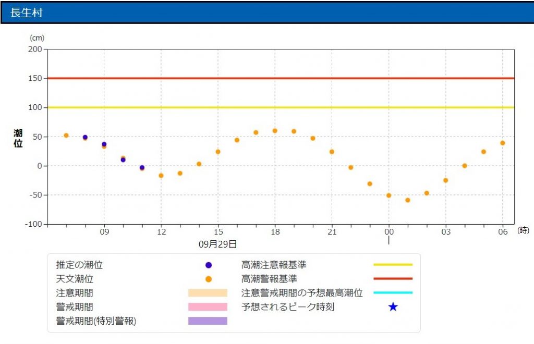Click the 高潮警報基準 legend label
The image size is (534, 344).
[x=269, y=279]
